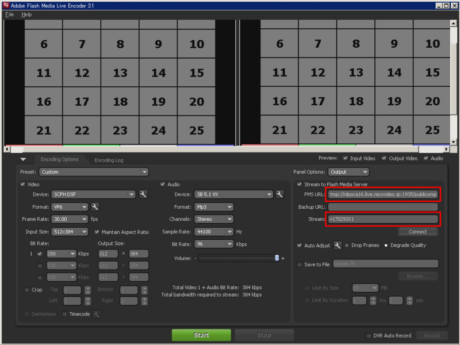Open the video Device SCFH DSF dropdown
This screenshot has height=345, width=460.
coord(93,194)
